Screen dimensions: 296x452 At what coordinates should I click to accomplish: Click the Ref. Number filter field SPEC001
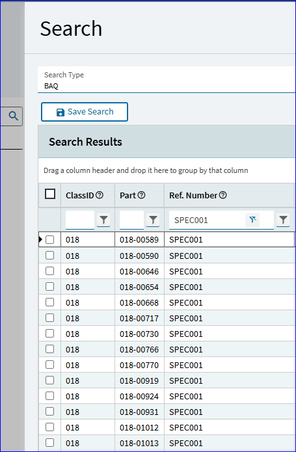point(208,220)
